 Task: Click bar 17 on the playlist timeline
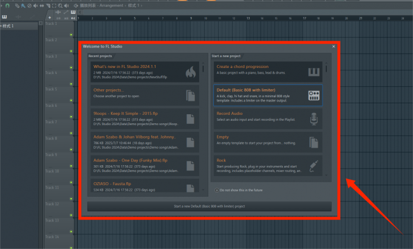304,18
